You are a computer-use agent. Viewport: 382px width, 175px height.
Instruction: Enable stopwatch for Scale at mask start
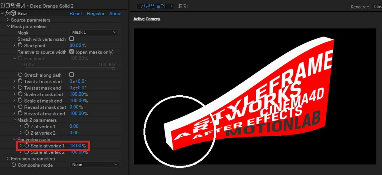coord(20,94)
